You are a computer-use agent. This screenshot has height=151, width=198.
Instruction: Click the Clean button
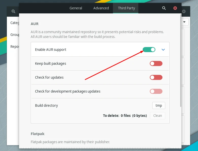[x=158, y=116]
